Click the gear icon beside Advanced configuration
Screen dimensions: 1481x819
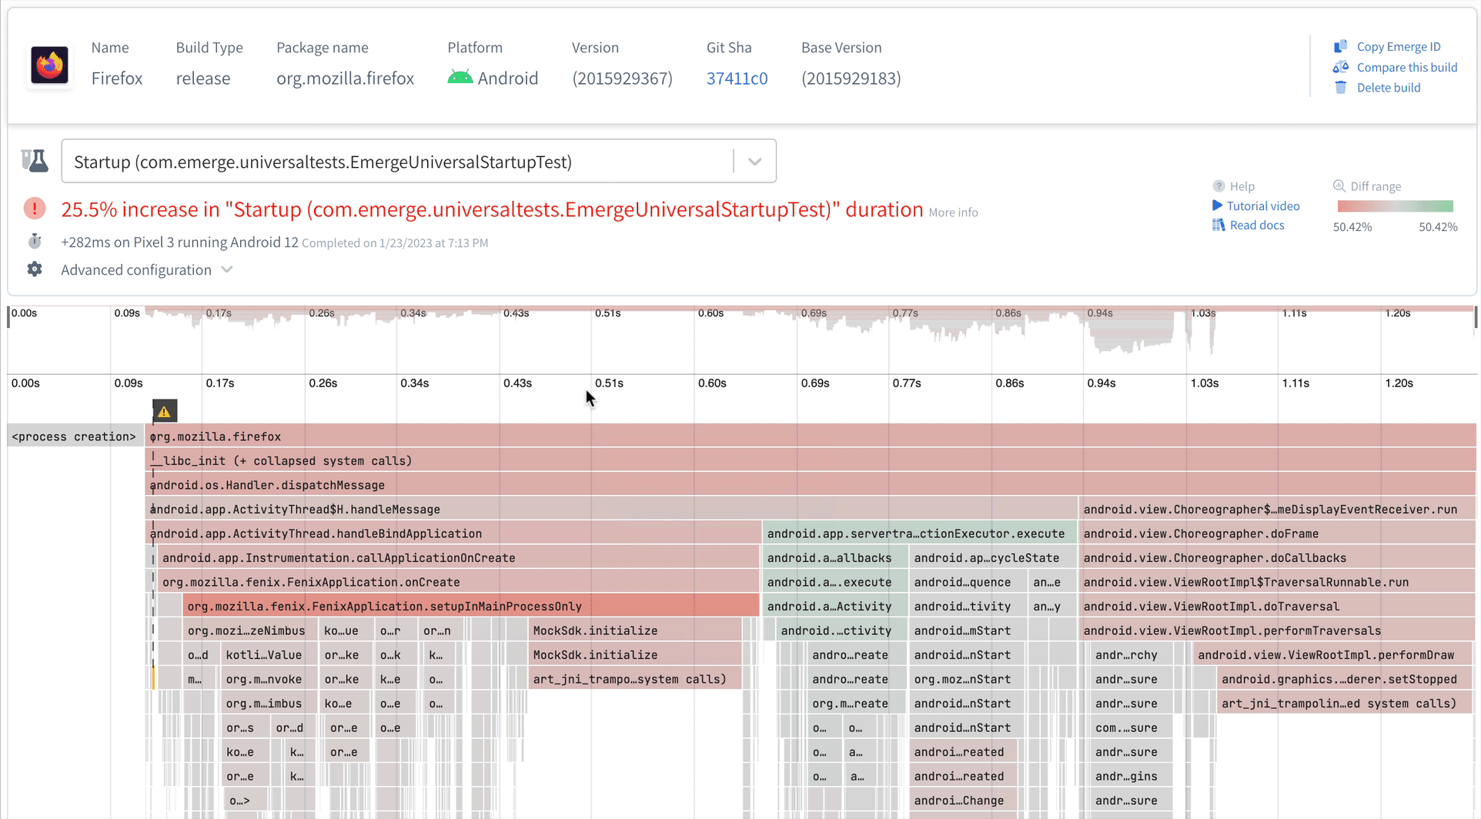tap(35, 269)
